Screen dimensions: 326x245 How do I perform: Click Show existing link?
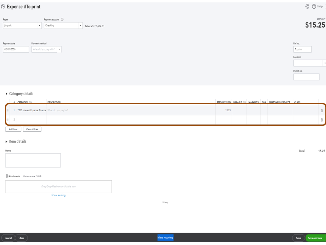pos(58,195)
